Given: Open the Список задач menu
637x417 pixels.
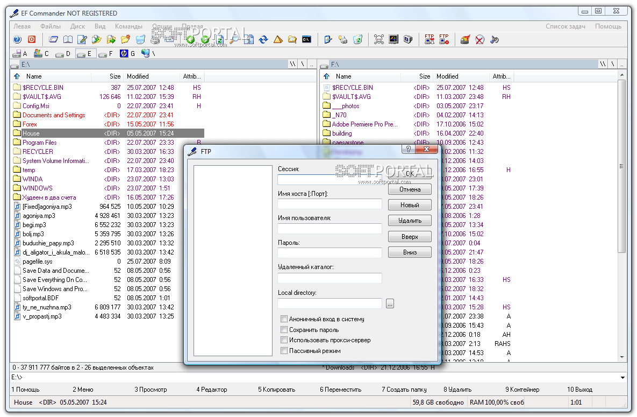Looking at the screenshot, I should (565, 26).
